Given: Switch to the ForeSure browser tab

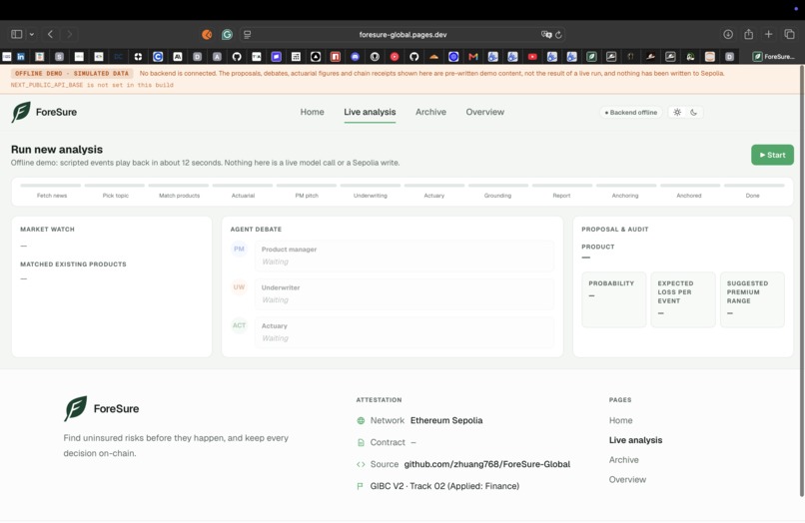Looking at the screenshot, I should [774, 57].
